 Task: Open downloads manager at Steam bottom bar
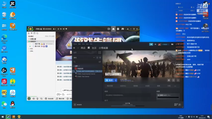pos(127,104)
